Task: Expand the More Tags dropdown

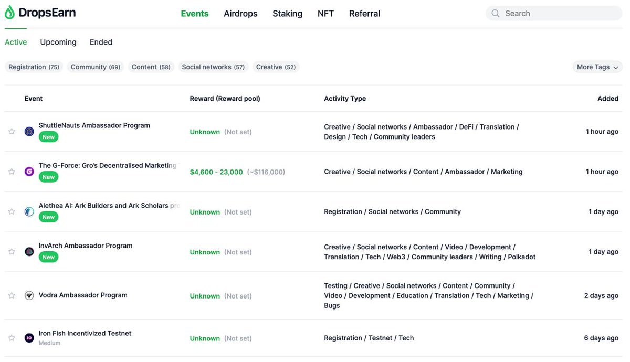Action: (597, 67)
